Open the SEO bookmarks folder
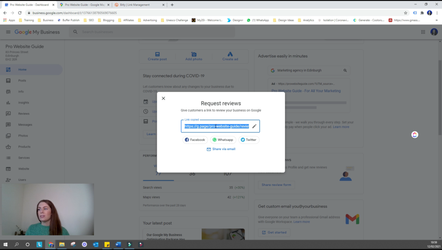Screen dimensions: 442x250 point(89,20)
